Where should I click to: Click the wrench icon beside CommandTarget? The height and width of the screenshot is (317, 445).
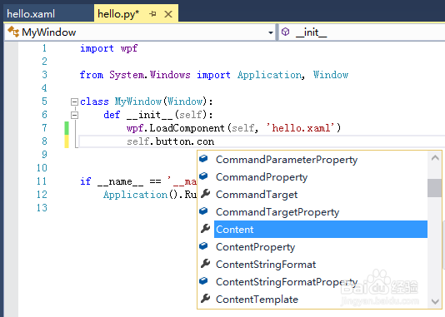(205, 194)
